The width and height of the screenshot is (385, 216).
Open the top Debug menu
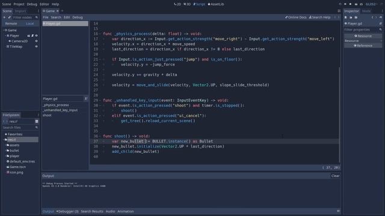32,4
